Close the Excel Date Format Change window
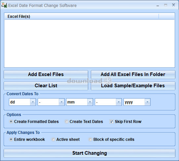The image size is (179, 161). (173, 5)
